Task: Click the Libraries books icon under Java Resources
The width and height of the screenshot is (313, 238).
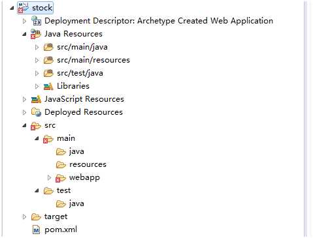Action: coord(48,86)
